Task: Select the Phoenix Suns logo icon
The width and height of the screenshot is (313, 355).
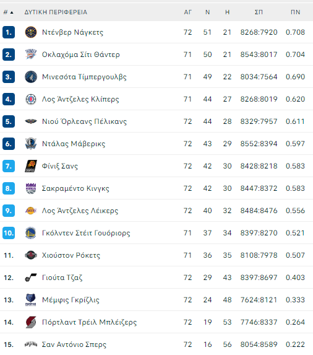Action: coord(31,166)
